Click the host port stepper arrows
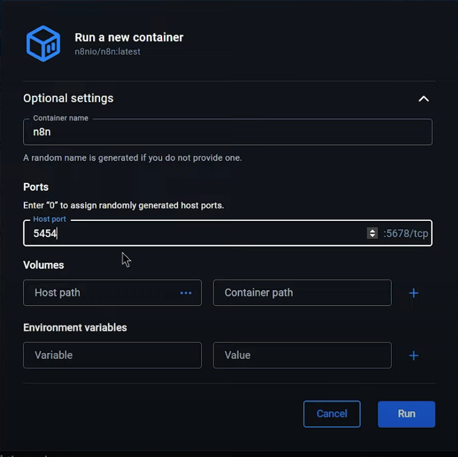The image size is (458, 457). [372, 233]
